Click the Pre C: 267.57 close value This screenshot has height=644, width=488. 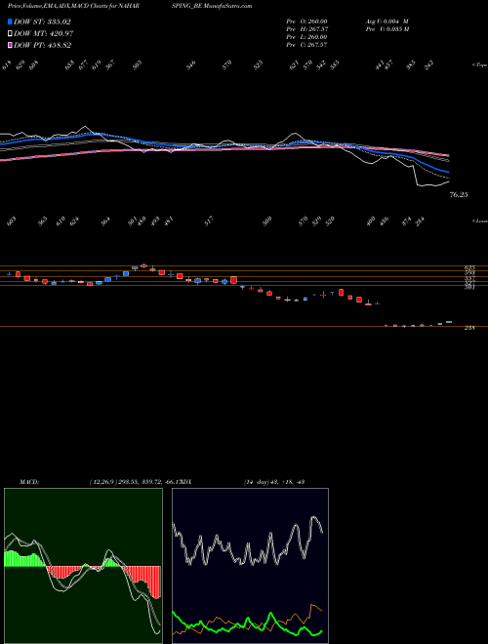306,45
